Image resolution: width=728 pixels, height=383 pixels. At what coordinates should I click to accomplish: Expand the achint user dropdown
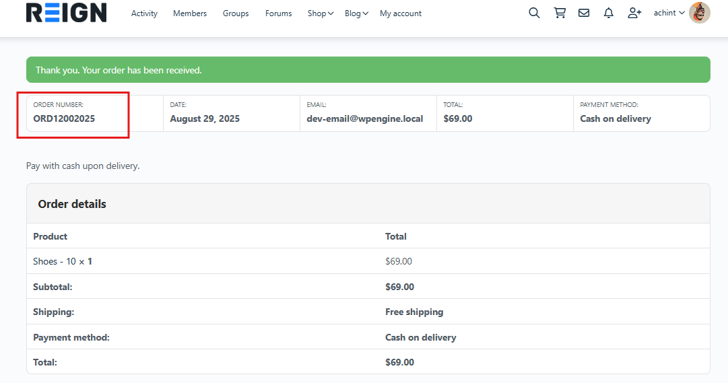point(669,13)
